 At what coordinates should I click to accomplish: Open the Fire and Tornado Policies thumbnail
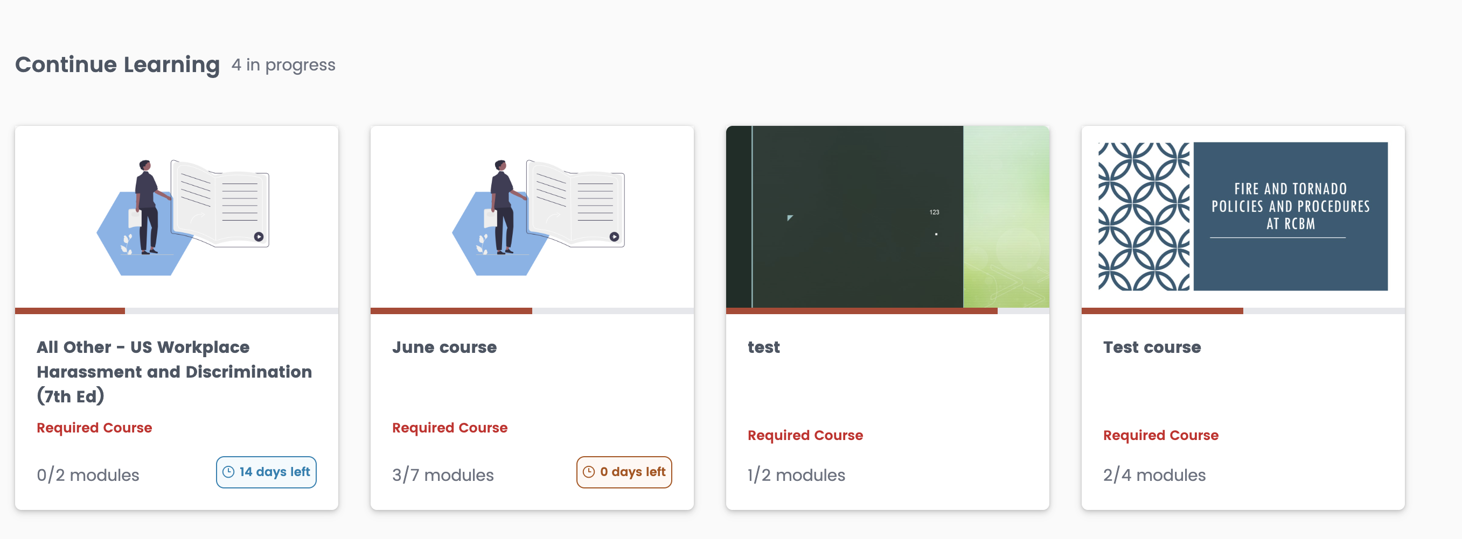1243,216
